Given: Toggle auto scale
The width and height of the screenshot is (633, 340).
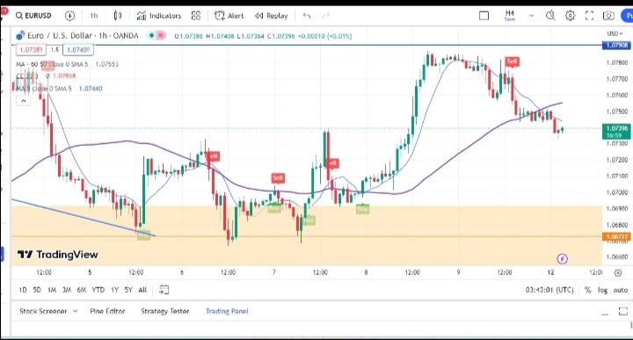Looking at the screenshot, I should coord(620,290).
